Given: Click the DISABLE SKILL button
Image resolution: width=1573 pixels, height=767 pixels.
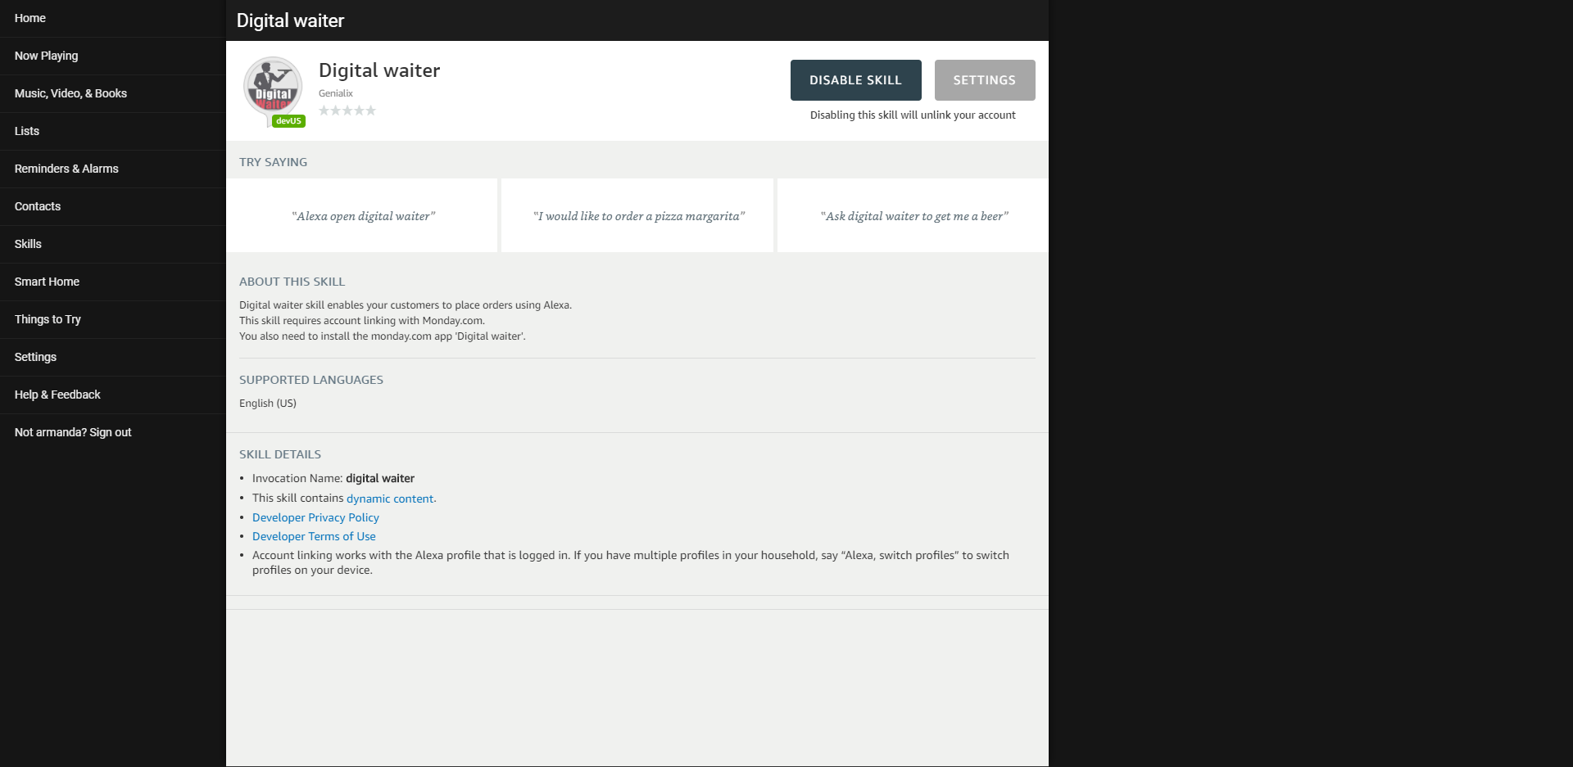Looking at the screenshot, I should tap(855, 80).
